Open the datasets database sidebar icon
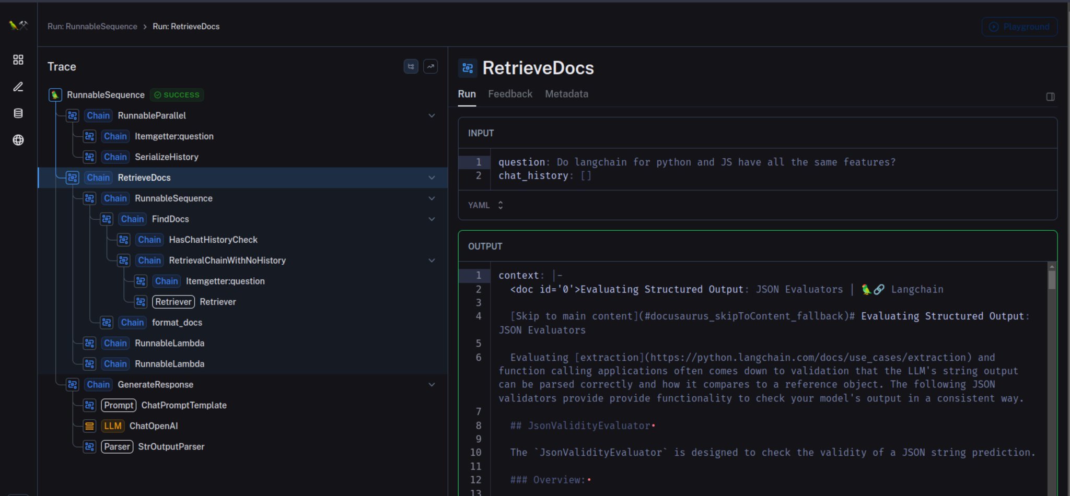1070x496 pixels. tap(18, 113)
